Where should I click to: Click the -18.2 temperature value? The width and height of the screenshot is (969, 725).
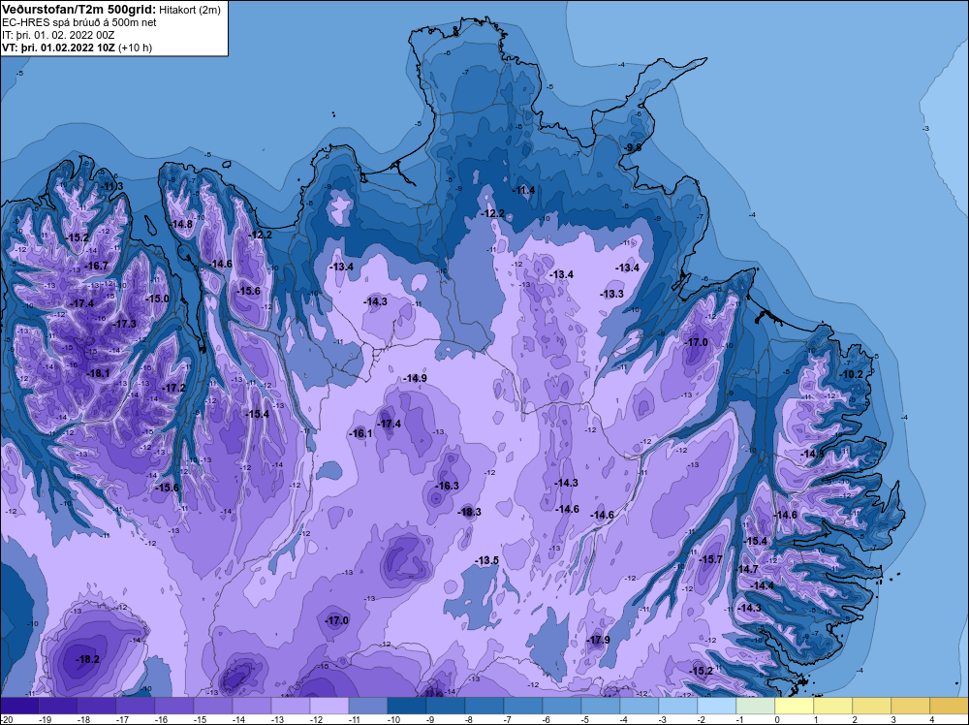[x=87, y=659]
